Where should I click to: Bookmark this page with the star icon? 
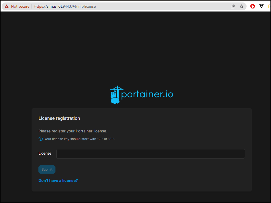tap(241, 6)
